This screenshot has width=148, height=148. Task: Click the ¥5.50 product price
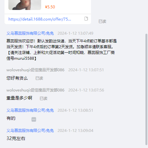[x=50, y=7]
